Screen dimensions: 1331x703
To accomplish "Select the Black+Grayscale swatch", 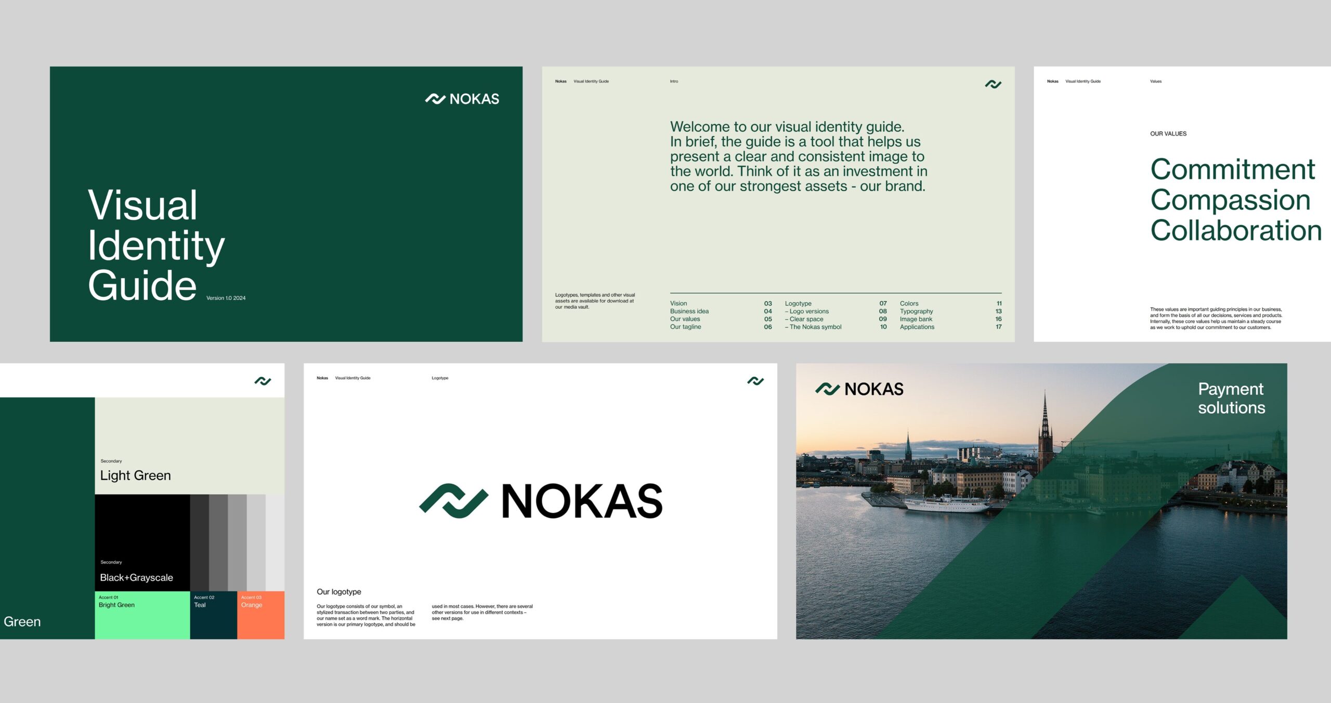I will pyautogui.click(x=142, y=542).
